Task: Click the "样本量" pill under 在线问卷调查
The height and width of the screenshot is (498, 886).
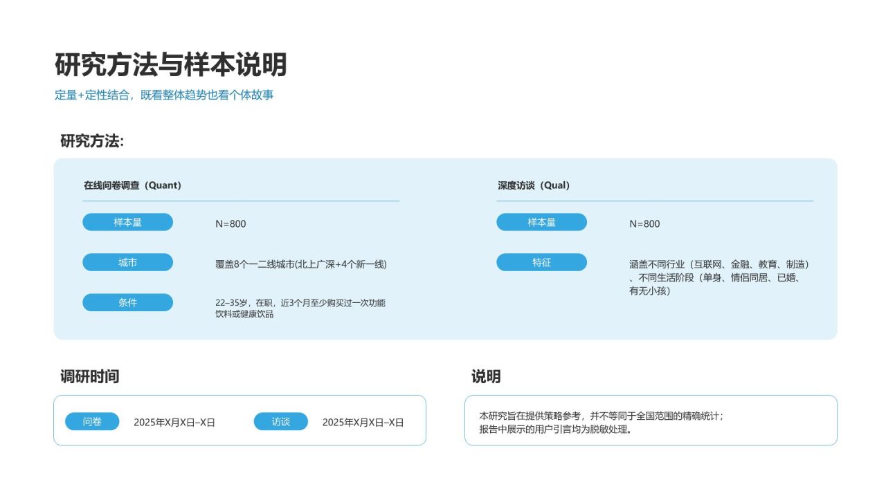Action: point(128,222)
